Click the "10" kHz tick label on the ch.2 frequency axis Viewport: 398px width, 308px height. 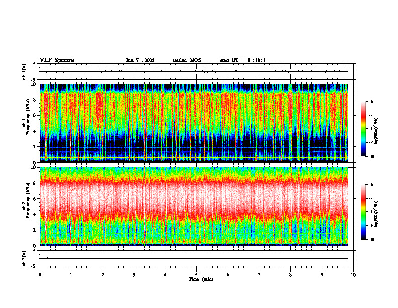[x=34, y=167]
